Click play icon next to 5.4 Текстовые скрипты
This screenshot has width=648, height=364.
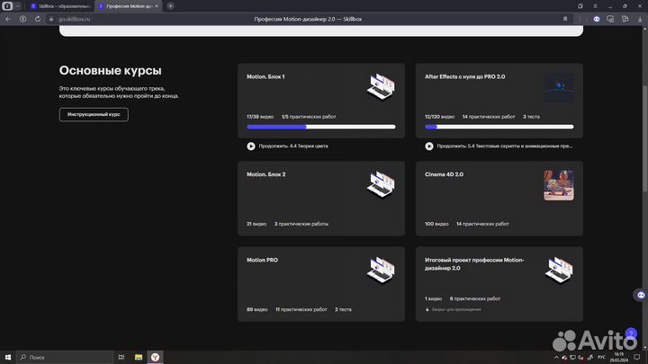[x=429, y=146]
